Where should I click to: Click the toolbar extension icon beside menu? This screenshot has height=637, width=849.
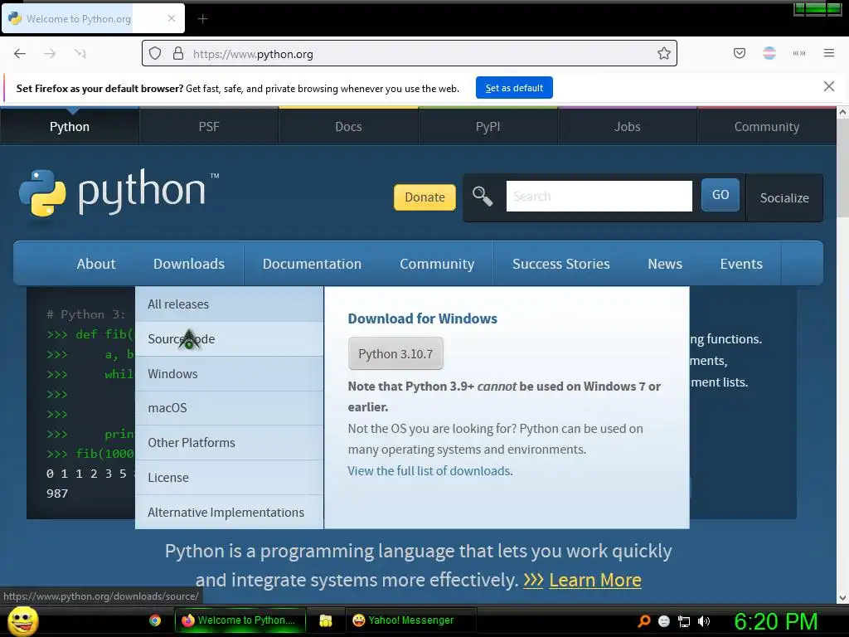tap(798, 53)
